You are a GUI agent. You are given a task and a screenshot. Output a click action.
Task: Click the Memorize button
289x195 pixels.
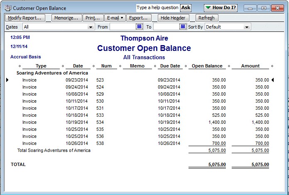click(66, 18)
